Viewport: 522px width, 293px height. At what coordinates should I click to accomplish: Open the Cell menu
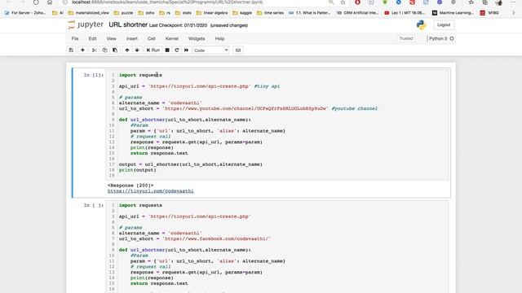(x=152, y=38)
